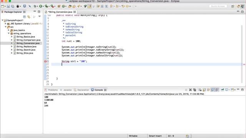
Task: Click the Previous Annotation toolbar icon
Action: pyautogui.click(x=117, y=6)
